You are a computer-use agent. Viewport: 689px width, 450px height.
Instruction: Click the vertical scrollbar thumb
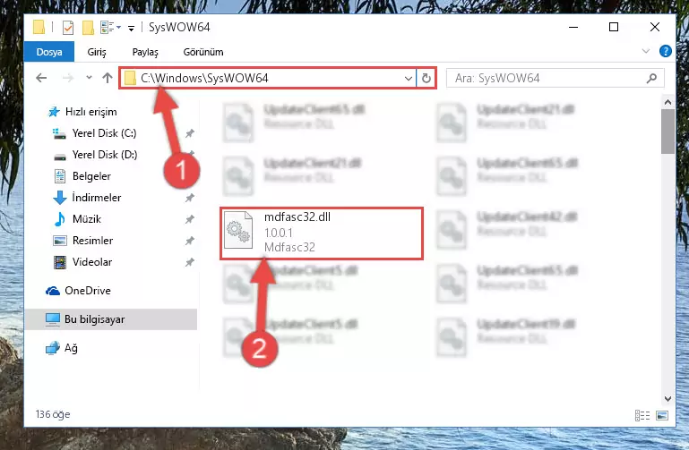point(667,132)
